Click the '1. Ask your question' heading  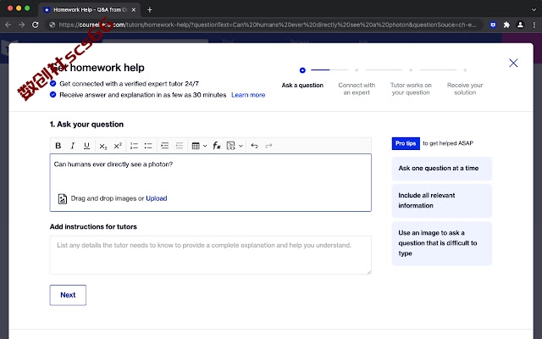(86, 125)
